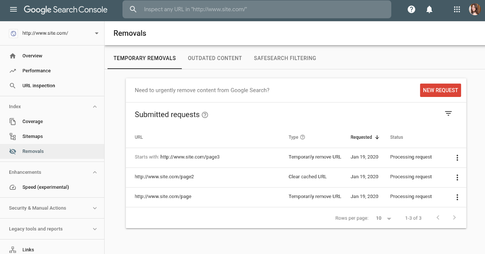Open the Google apps grid

pos(457,9)
